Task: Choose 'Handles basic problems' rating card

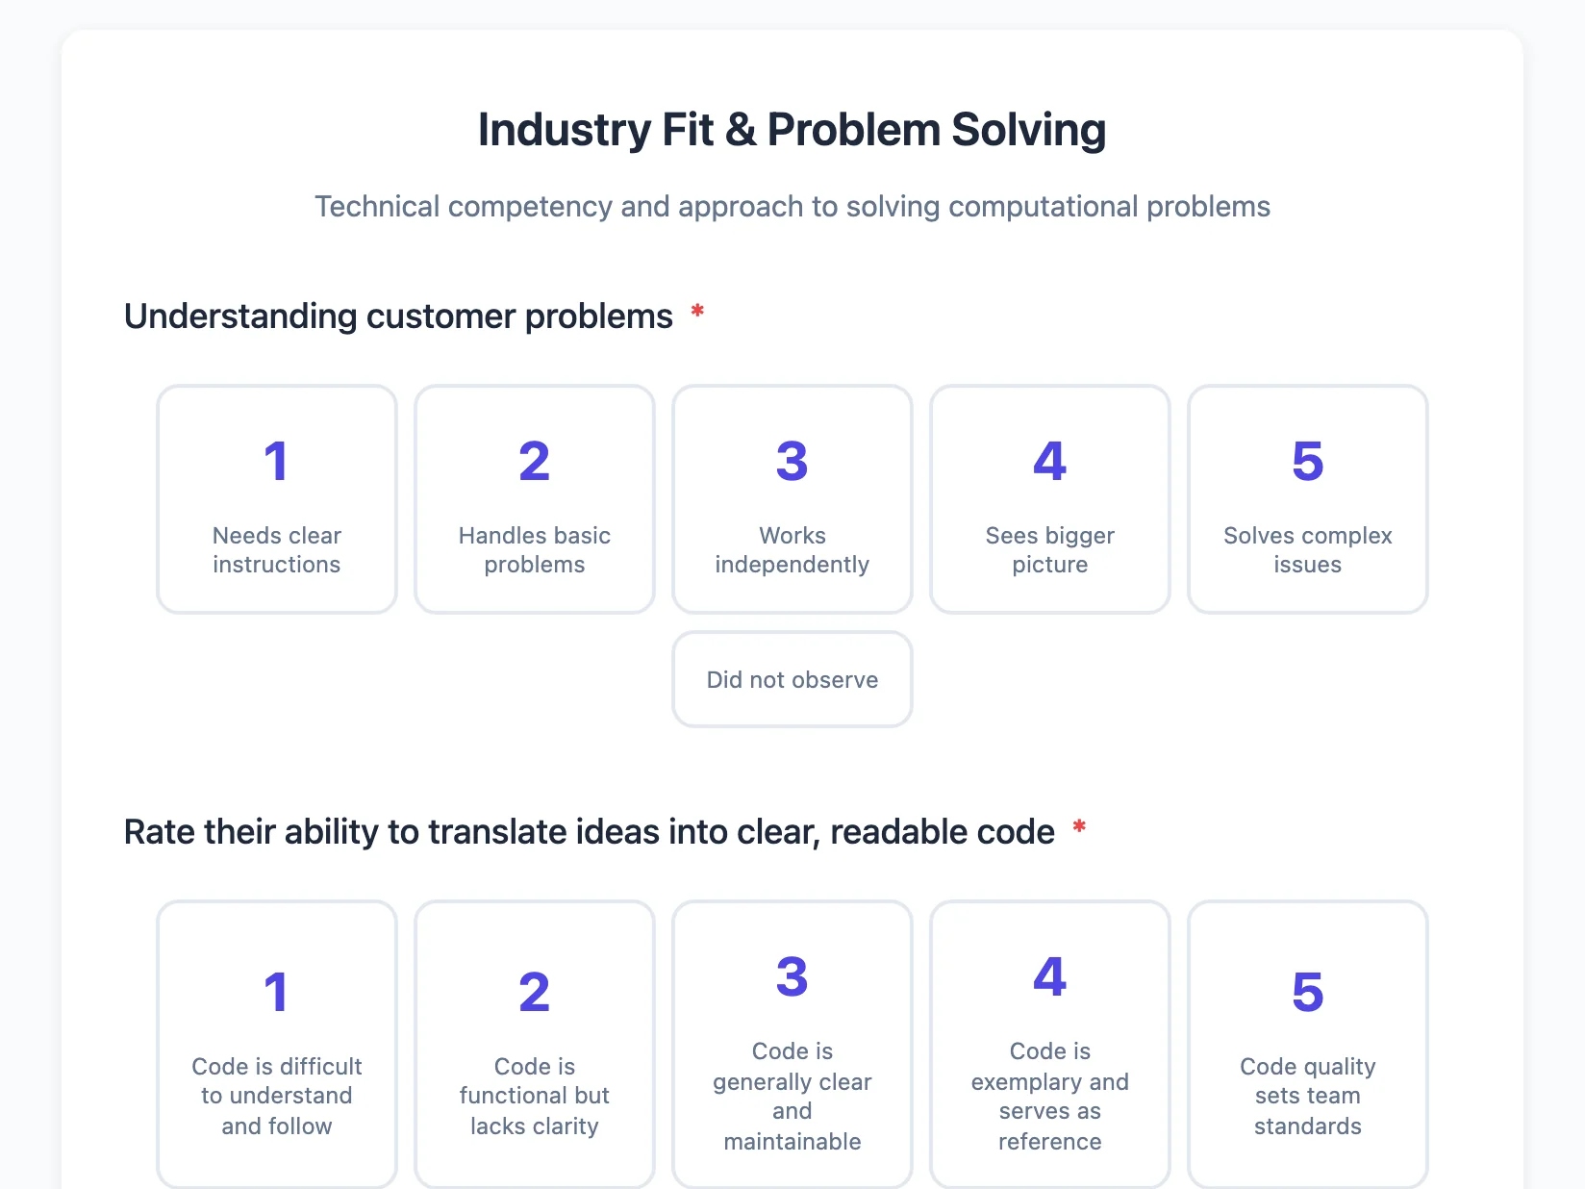Action: (535, 499)
